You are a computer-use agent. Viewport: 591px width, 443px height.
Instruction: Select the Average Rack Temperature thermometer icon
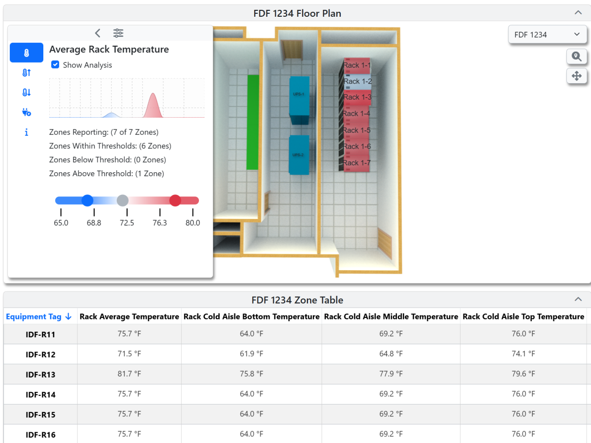[26, 53]
